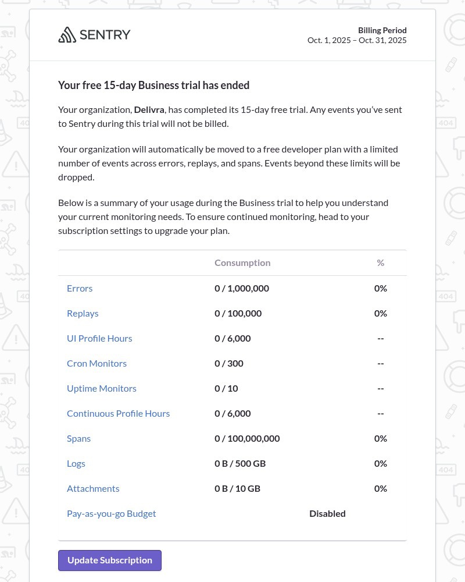Click the Consumption column header
The image size is (465, 582).
pos(242,262)
